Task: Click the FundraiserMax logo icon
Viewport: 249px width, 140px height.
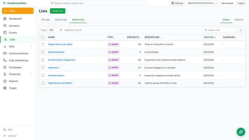Action: tap(4, 3)
